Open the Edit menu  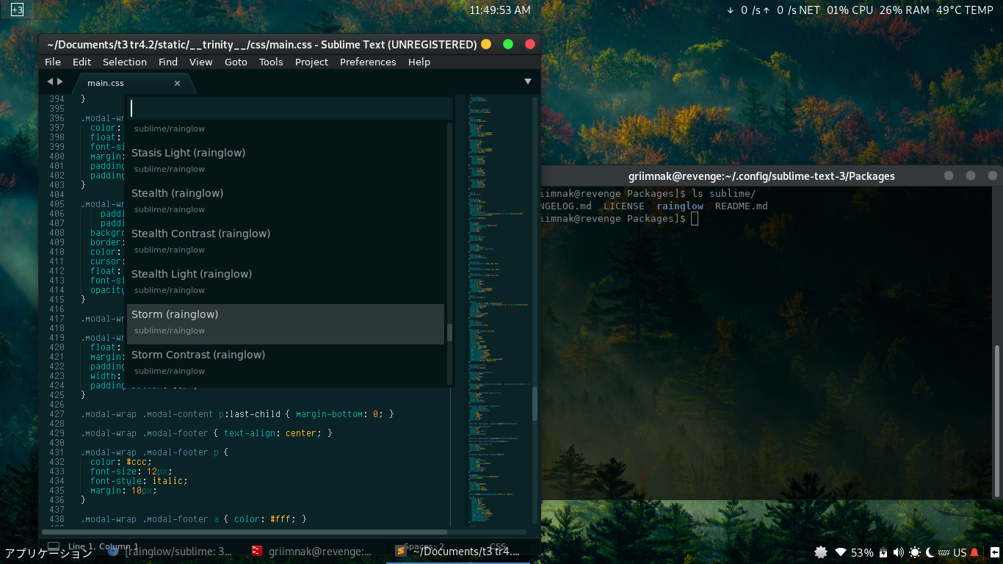coord(82,62)
